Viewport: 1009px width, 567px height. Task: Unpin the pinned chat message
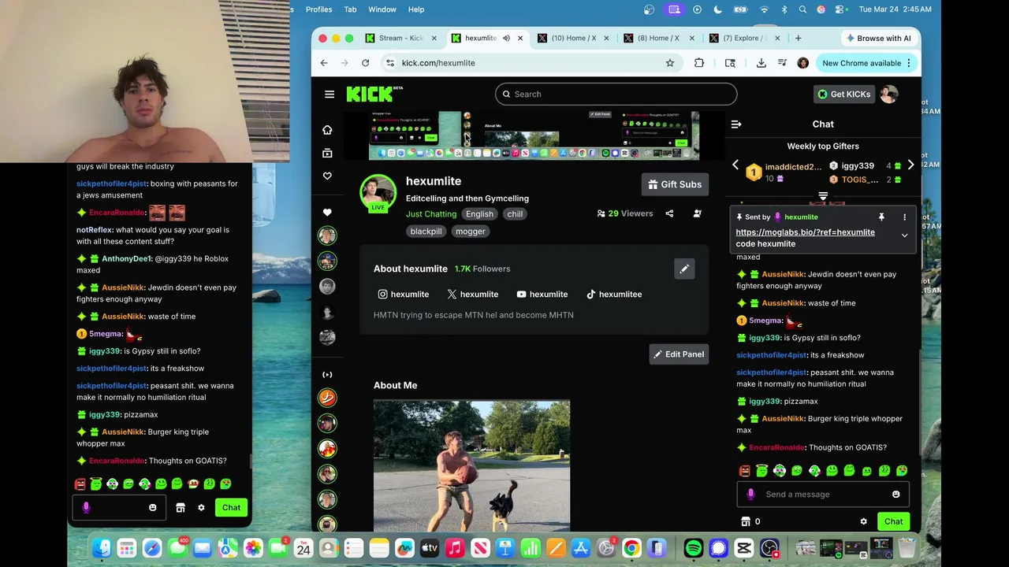(881, 217)
